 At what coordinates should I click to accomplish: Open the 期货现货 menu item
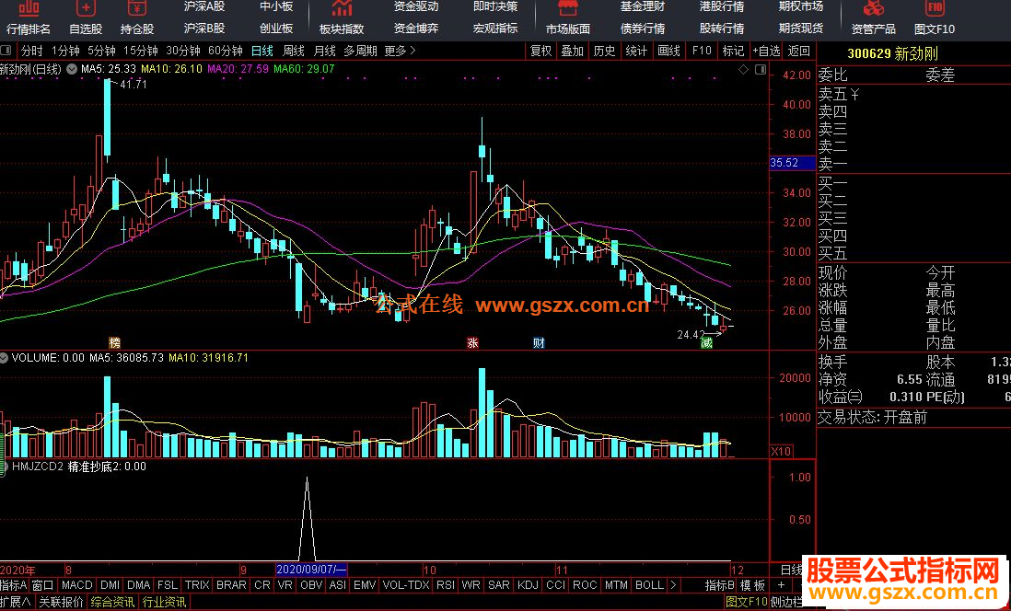[801, 29]
